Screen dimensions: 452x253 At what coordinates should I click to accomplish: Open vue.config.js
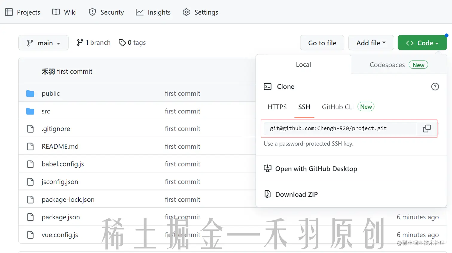[60, 235]
